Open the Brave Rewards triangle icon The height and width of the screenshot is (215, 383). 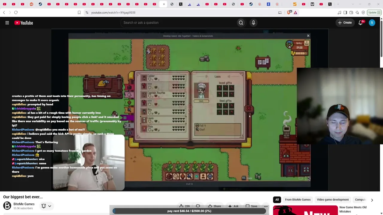[x=295, y=13]
